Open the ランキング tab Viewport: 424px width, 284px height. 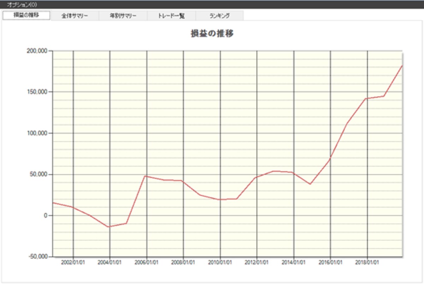click(x=219, y=16)
